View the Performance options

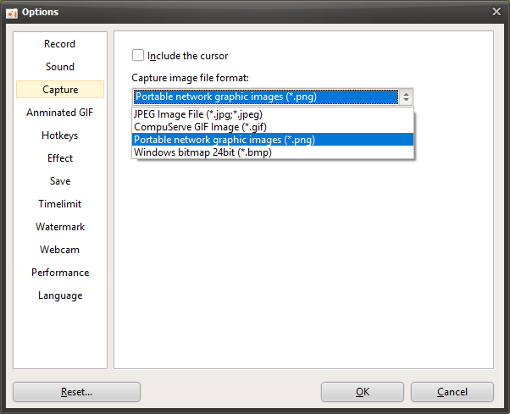point(60,273)
